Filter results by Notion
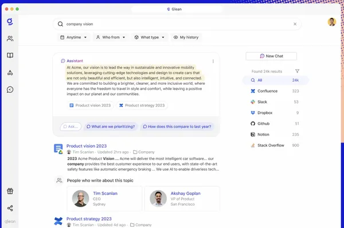 pyautogui.click(x=275, y=135)
